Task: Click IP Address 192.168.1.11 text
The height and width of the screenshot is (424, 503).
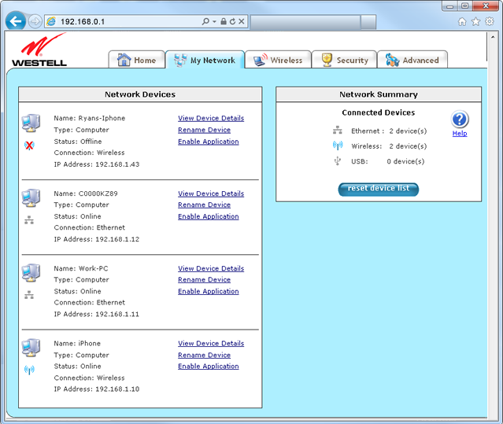Action: click(97, 315)
